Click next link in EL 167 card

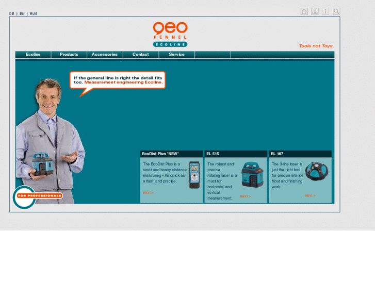tap(310, 195)
